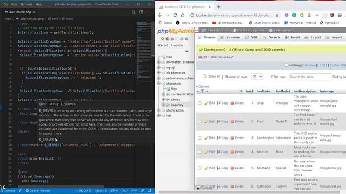Screen dimensions: 346x194
Task: Click CRLF line ending in status bar
Action: coord(124,191)
